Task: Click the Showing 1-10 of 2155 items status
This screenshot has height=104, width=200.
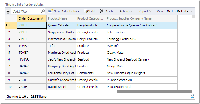Action: (x=26, y=97)
